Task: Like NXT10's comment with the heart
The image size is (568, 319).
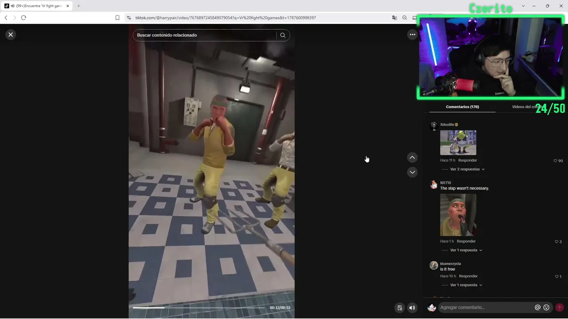Action: pos(556,241)
